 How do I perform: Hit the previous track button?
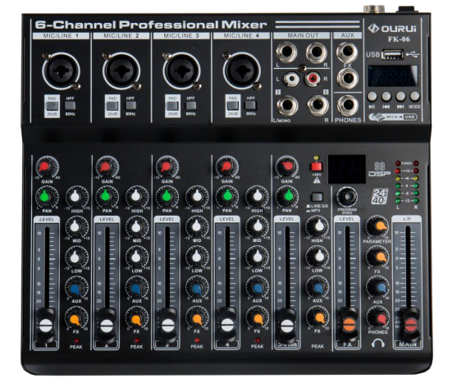click(x=386, y=96)
